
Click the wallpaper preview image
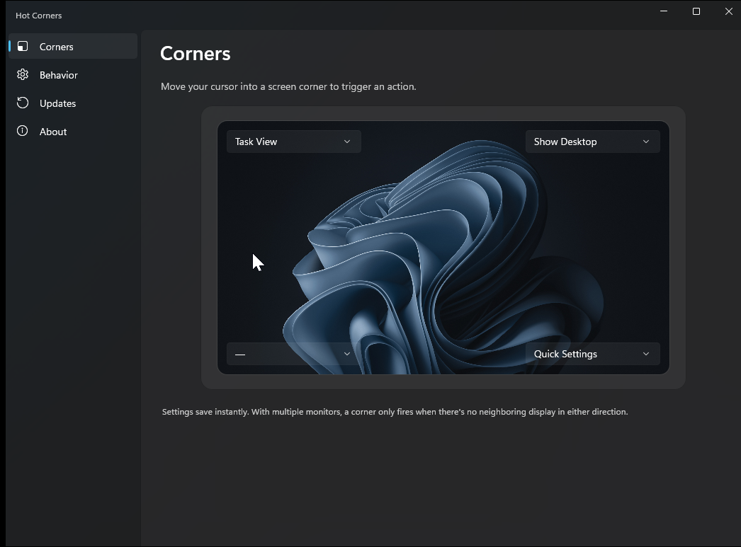(x=443, y=248)
